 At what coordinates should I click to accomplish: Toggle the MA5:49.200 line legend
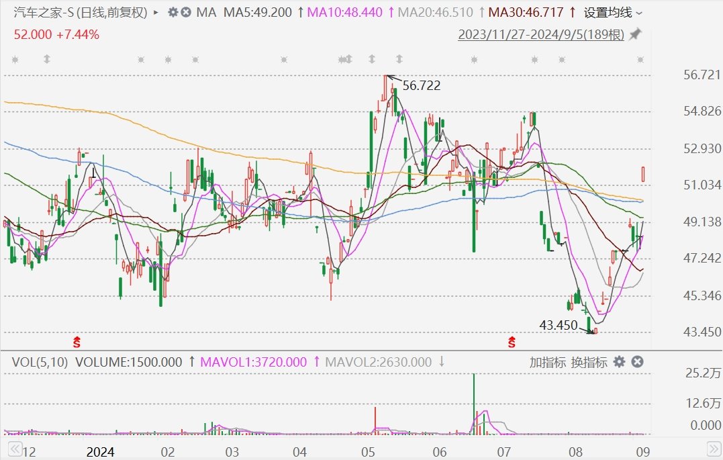[x=258, y=12]
